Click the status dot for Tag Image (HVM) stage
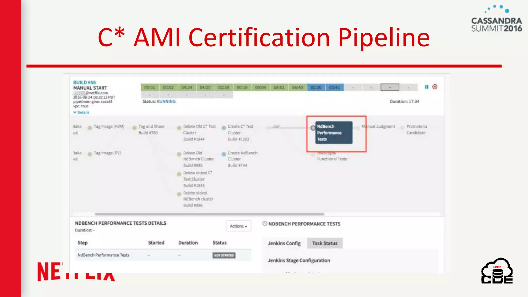The image size is (528, 297). tap(90, 128)
